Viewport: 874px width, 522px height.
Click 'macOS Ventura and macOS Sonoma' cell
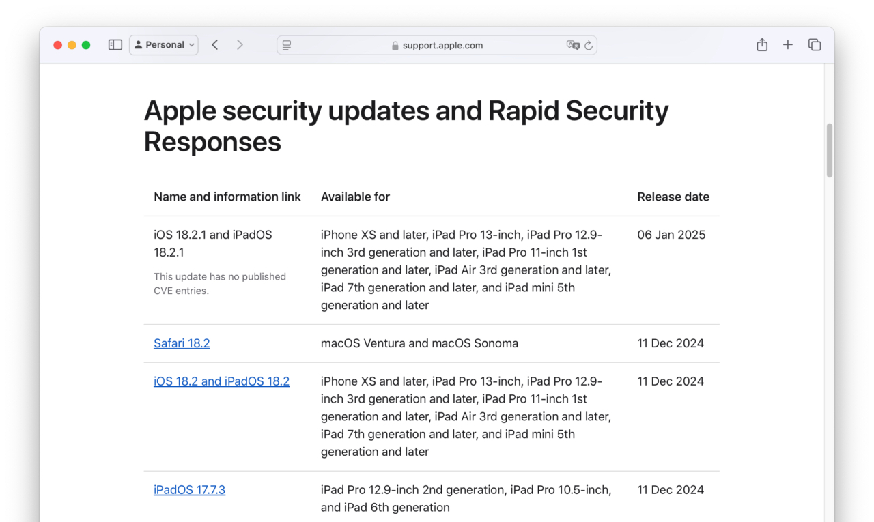(x=419, y=343)
